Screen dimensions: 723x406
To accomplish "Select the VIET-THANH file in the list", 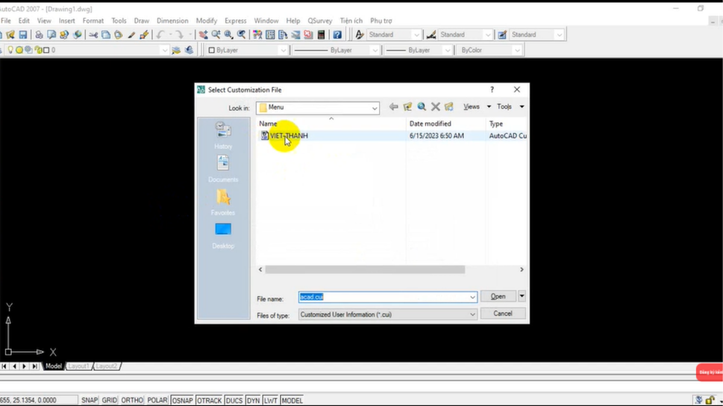I will (289, 136).
